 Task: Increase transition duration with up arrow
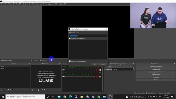click(134, 69)
